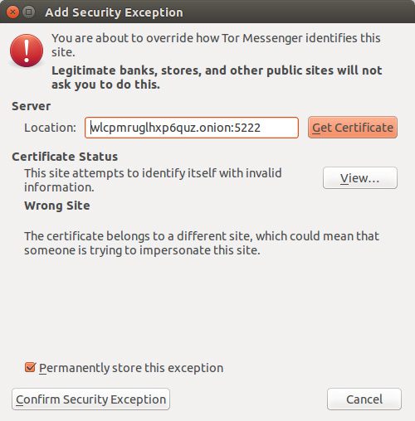Confirm Security Exception

90,399
